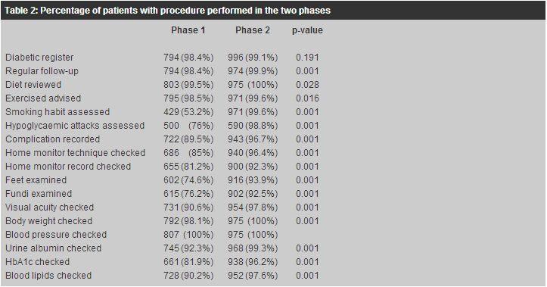The width and height of the screenshot is (547, 287).
Task: Click the Feet examined row label
Action: 36,179
